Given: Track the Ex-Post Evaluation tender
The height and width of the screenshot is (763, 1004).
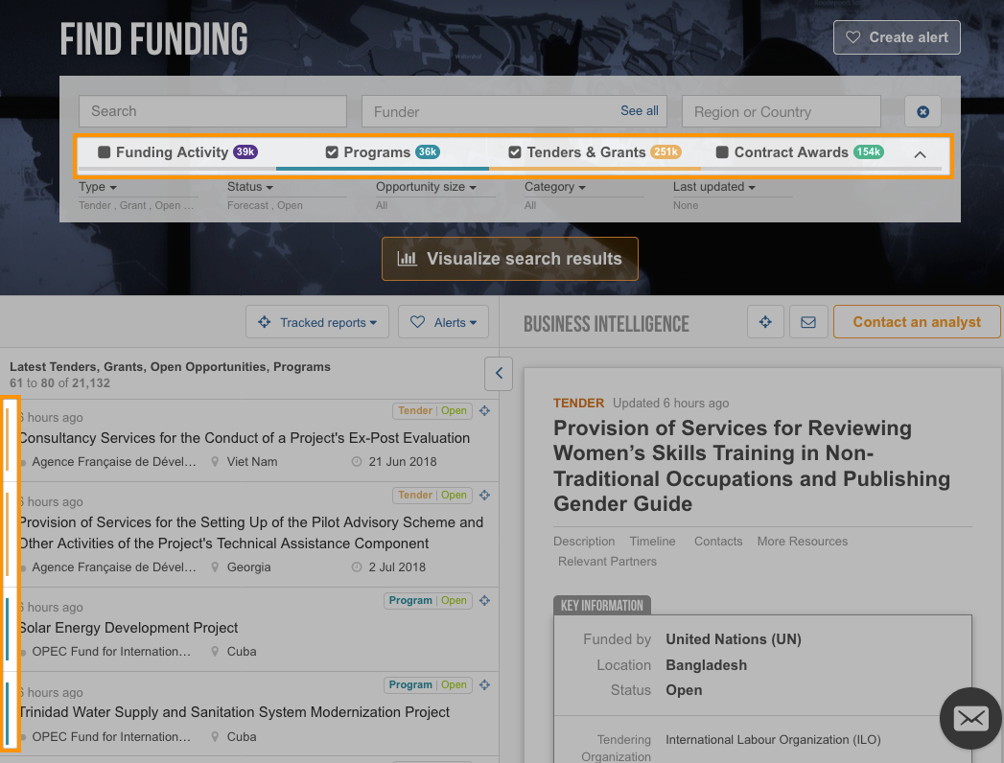Looking at the screenshot, I should point(484,411).
